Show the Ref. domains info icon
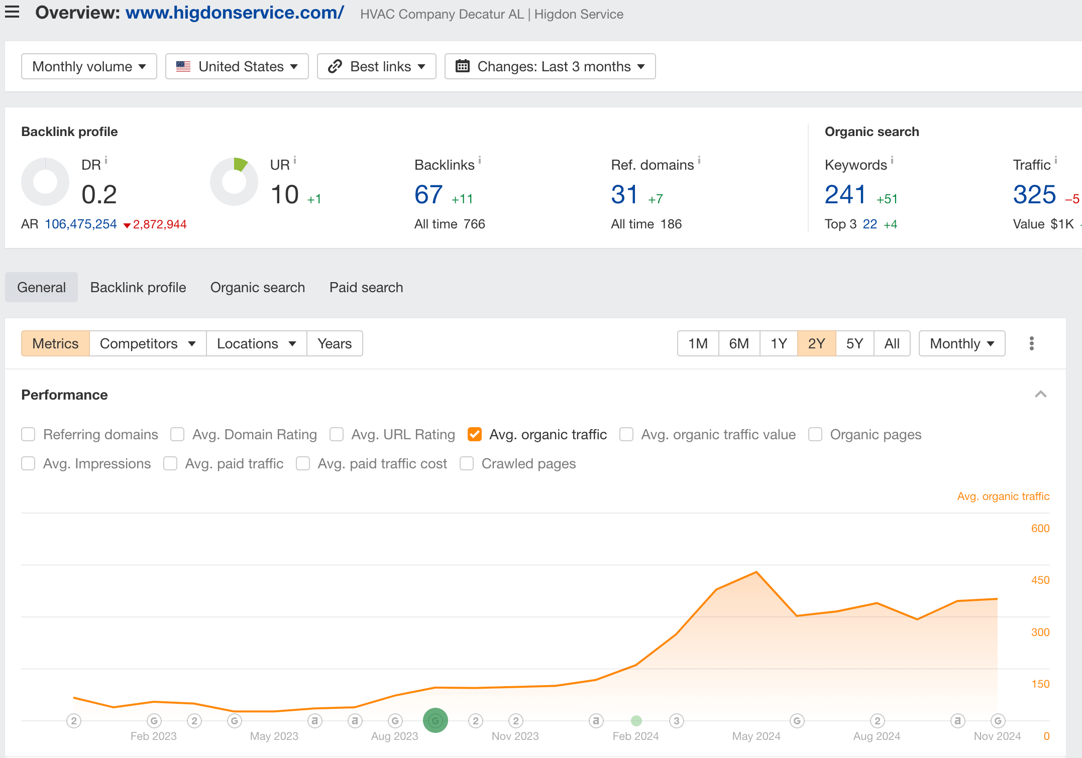This screenshot has width=1082, height=758. tap(699, 160)
